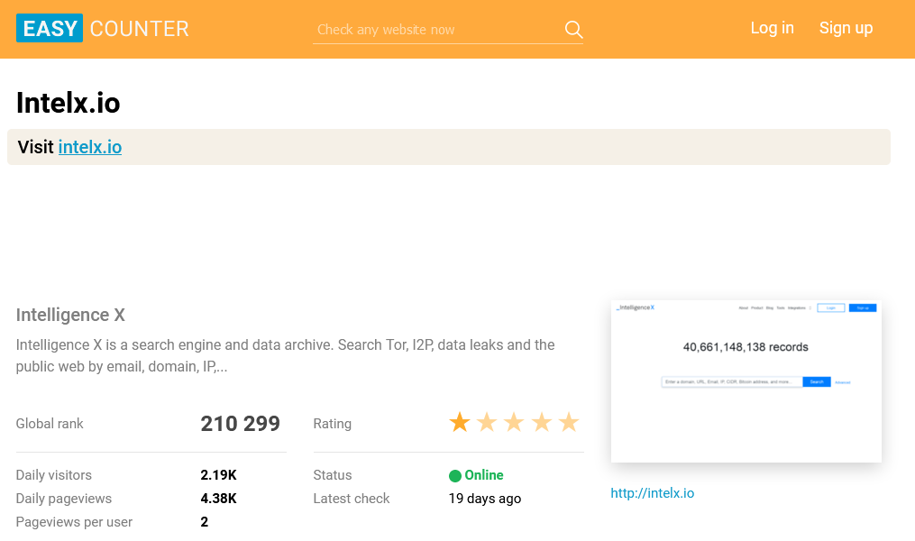
Task: Click the 'Daily visitors' label
Action: click(x=54, y=475)
